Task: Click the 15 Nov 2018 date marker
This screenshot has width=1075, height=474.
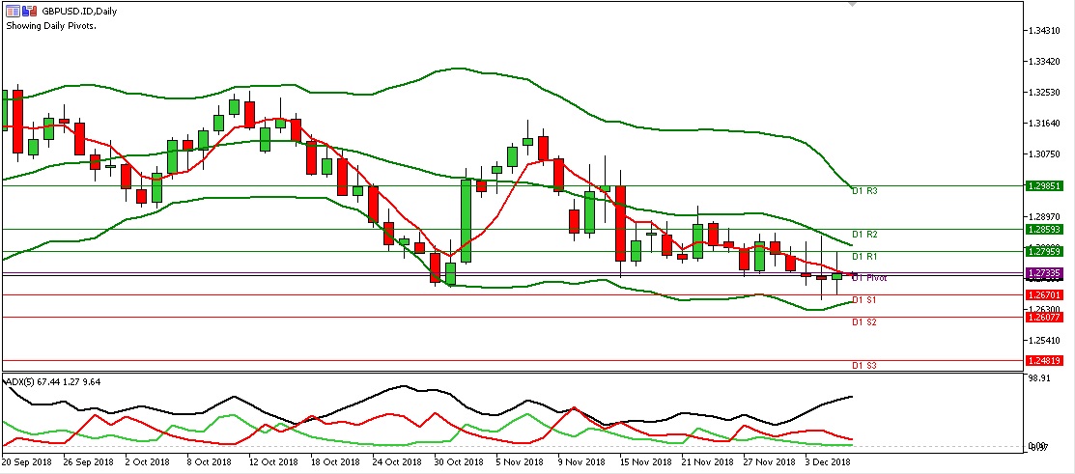Action: 644,463
